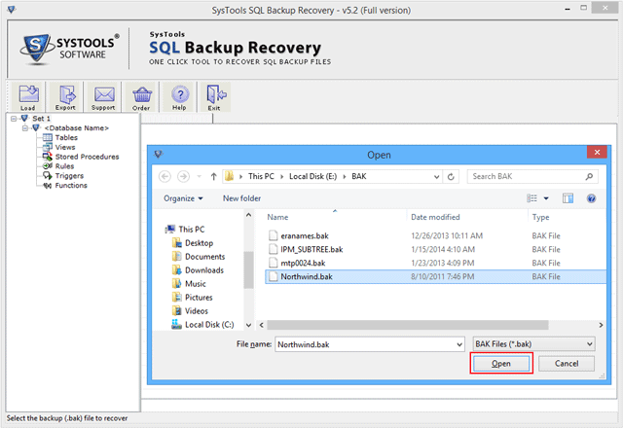This screenshot has height=428, width=623.
Task: Click the Refresh icon beside address bar
Action: click(x=451, y=176)
